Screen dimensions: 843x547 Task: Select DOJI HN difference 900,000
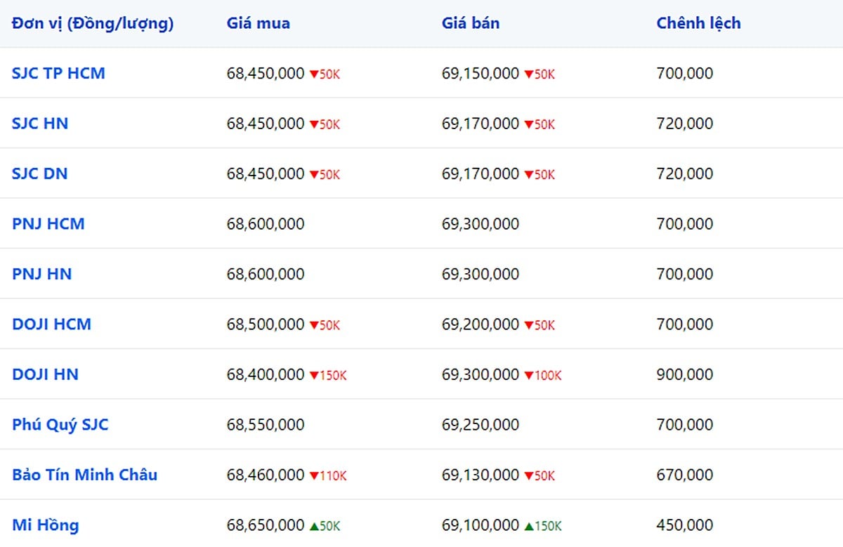tap(685, 375)
